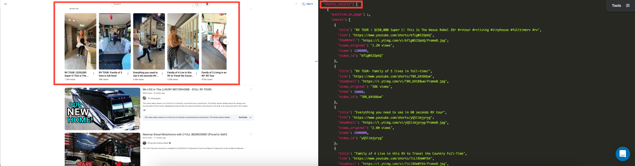
Task: Open the 'RV TOUR | $250,000' short thumbnail
Action: pyautogui.click(x=80, y=41)
